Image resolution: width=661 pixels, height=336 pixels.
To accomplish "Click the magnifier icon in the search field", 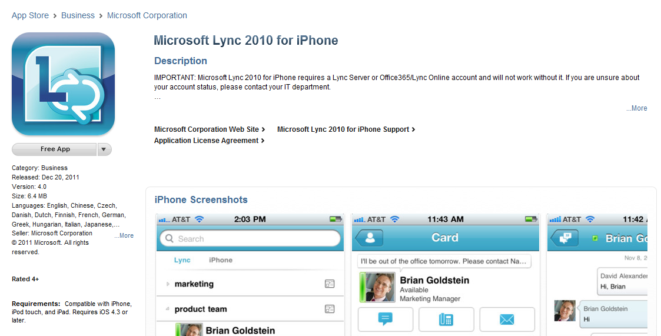I will click(170, 239).
